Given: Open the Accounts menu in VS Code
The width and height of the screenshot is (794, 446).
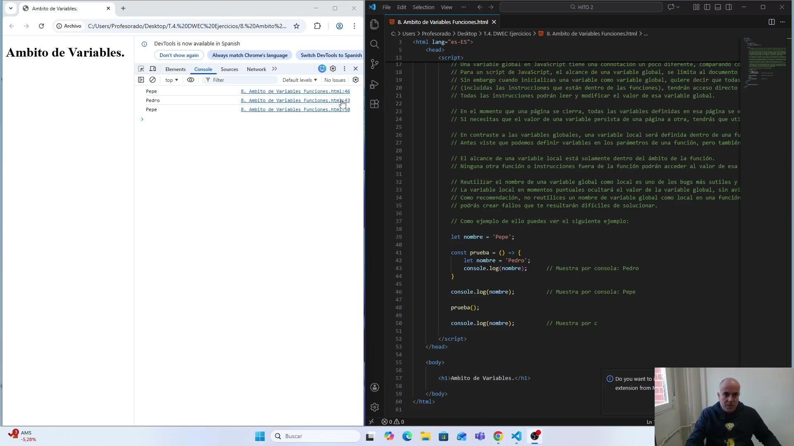Looking at the screenshot, I should [375, 387].
